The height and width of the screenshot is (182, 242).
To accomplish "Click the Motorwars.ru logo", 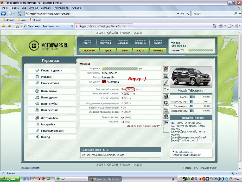I will [49, 45].
